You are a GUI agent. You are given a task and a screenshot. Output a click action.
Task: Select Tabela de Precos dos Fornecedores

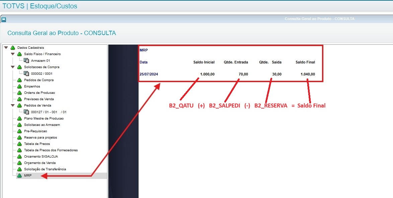point(51,150)
